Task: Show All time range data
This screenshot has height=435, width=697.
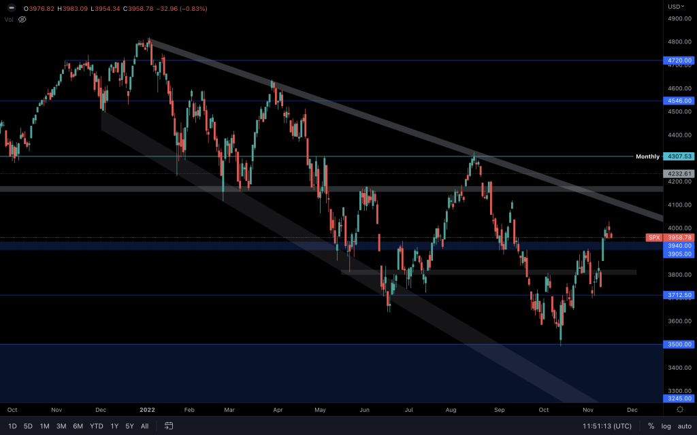Action: coord(144,426)
